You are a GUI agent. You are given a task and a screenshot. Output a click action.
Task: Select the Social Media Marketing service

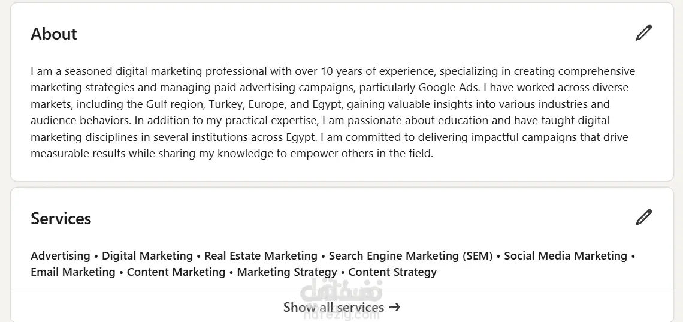pos(565,256)
